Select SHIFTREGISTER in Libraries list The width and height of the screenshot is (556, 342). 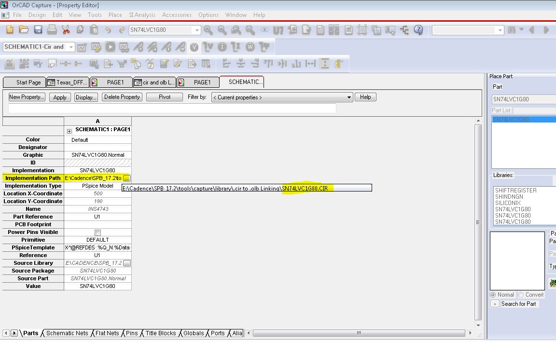(515, 191)
